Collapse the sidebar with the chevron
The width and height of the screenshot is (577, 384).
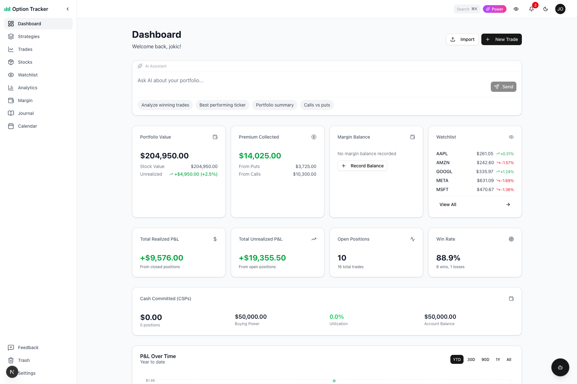click(68, 9)
